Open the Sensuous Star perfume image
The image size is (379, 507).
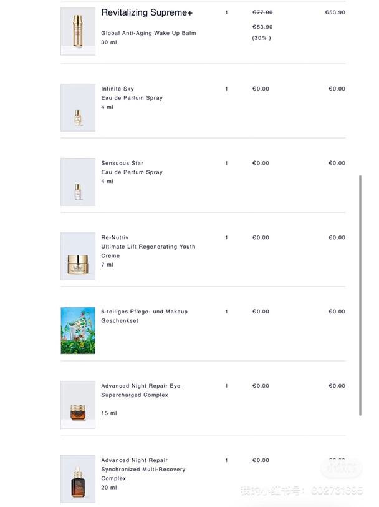click(78, 182)
